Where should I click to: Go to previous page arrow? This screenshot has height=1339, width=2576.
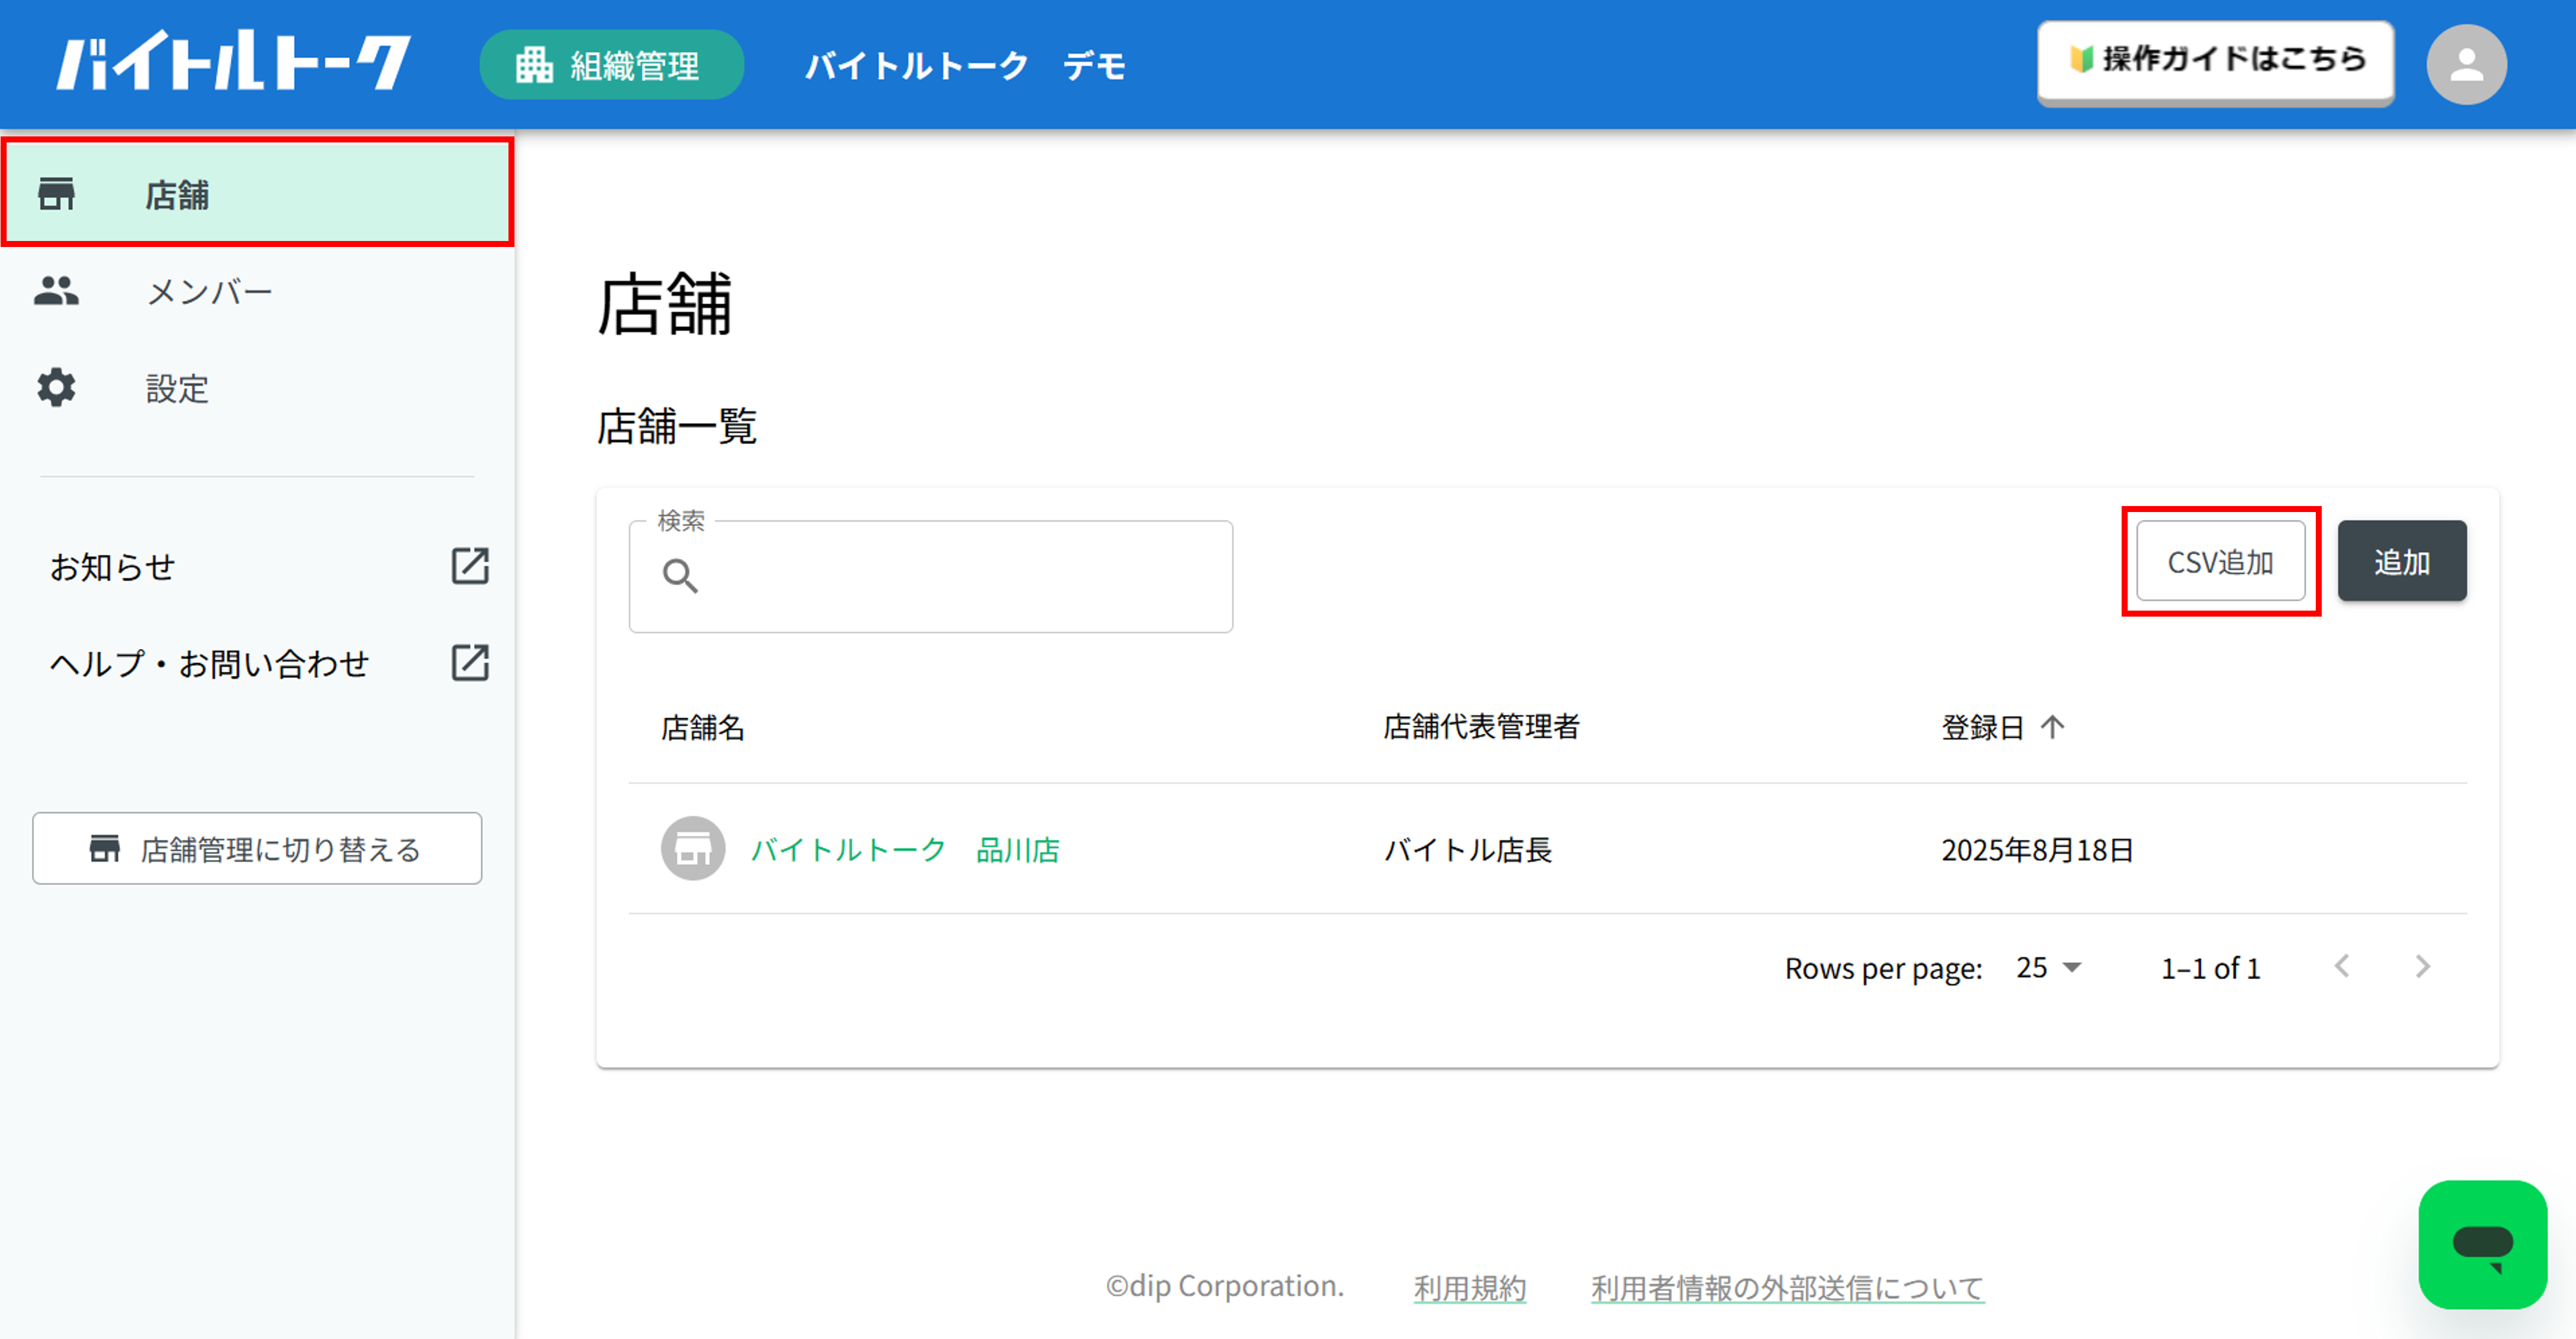click(x=2342, y=966)
